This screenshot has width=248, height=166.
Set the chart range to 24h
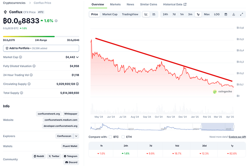(x=165, y=14)
